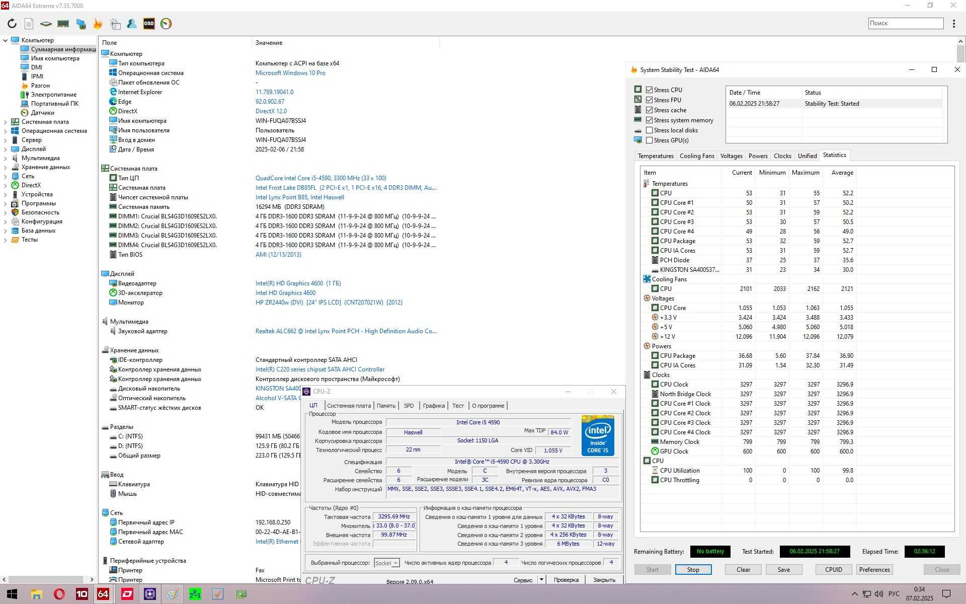966x604 pixels.
Task: Select Датчики in the tree
Action: [x=42, y=113]
